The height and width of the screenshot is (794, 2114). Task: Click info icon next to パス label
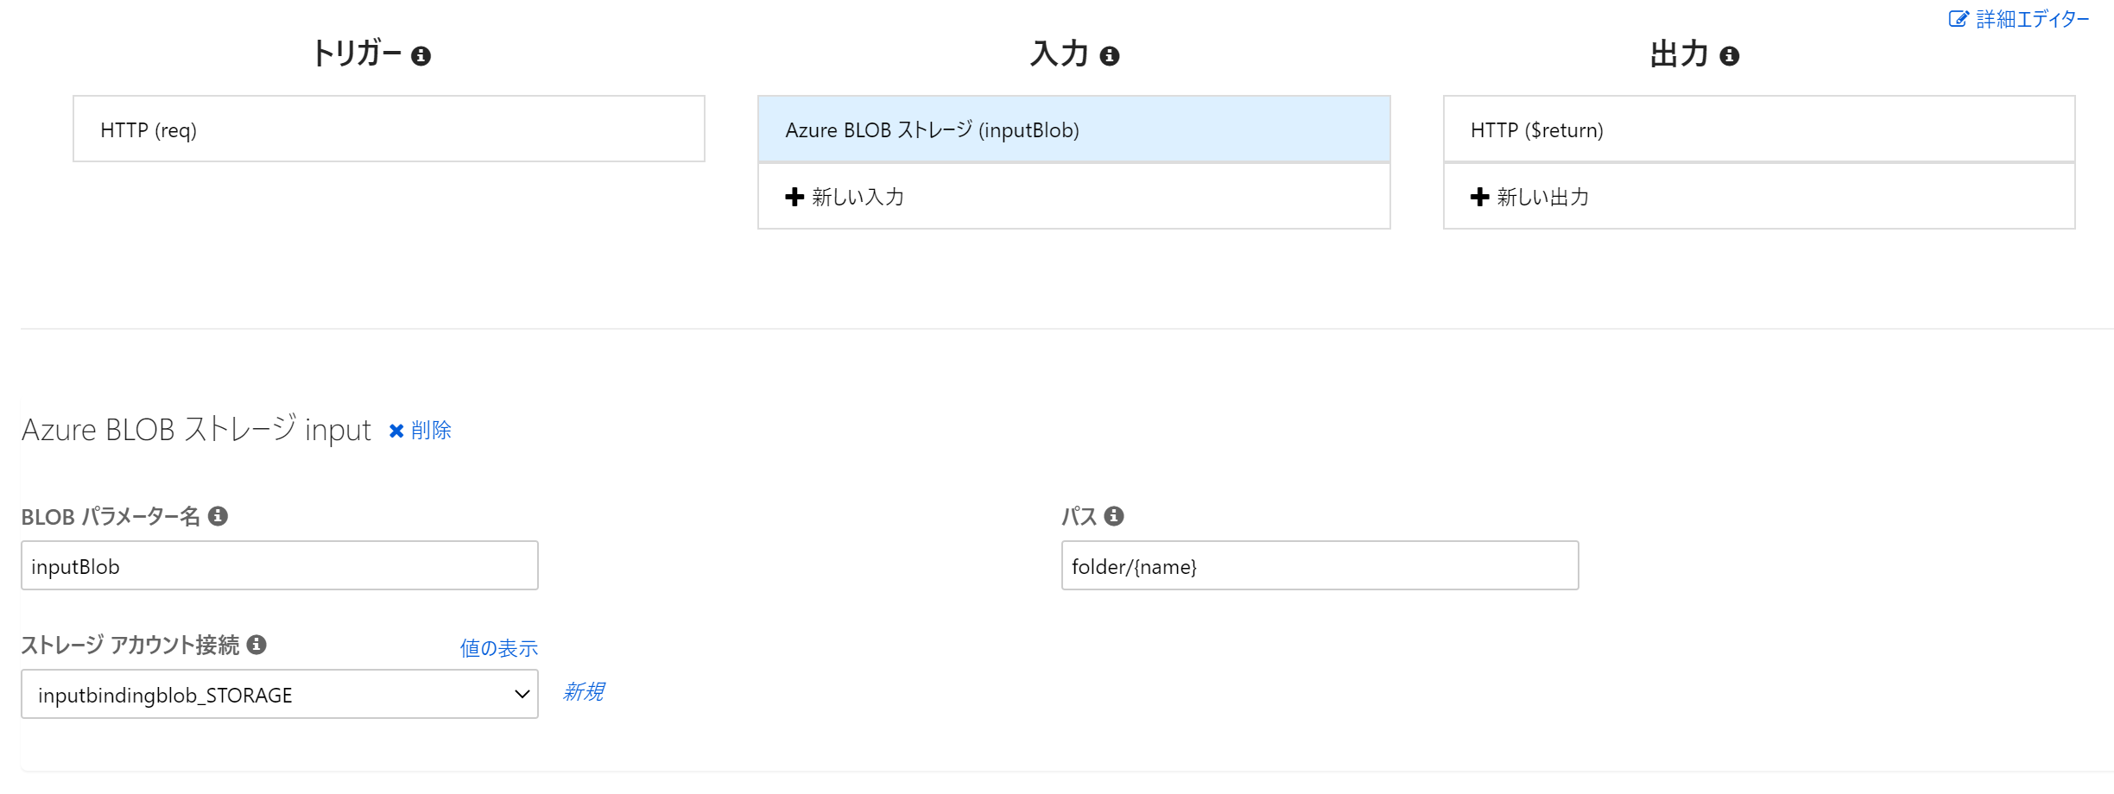click(x=1114, y=516)
